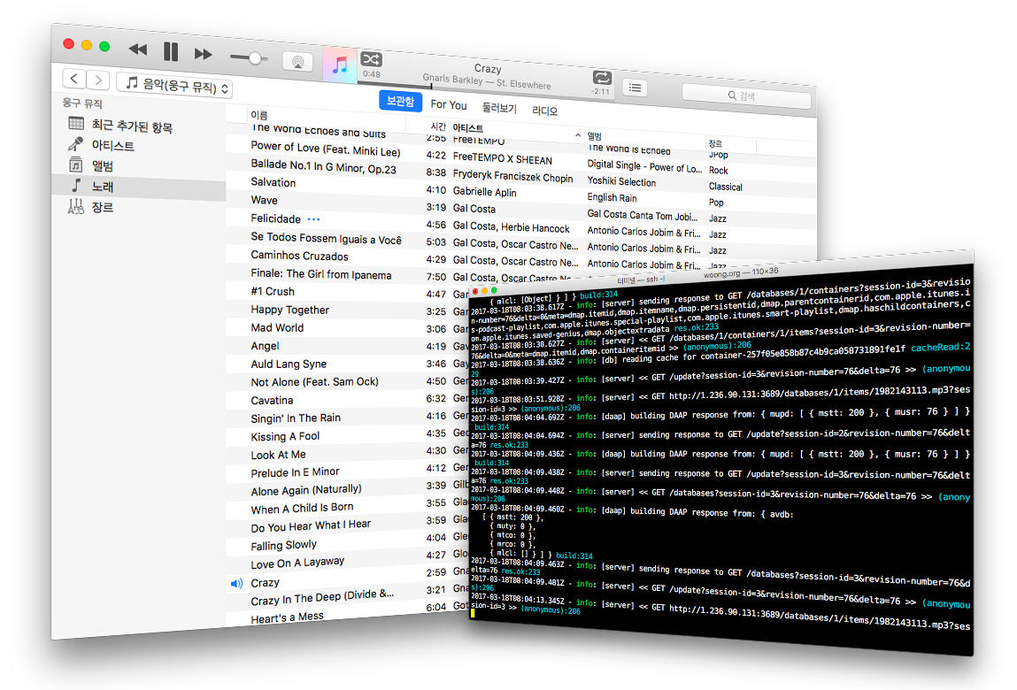This screenshot has height=690, width=1017.
Task: Toggle the 아티스트 column sort arrow
Action: click(x=577, y=134)
